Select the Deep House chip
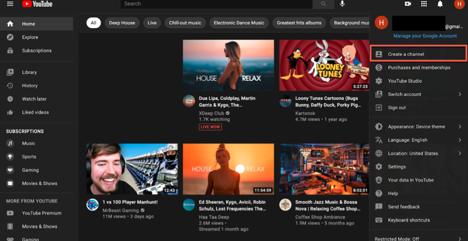Viewport: 468px width, 241px height. 122,23
